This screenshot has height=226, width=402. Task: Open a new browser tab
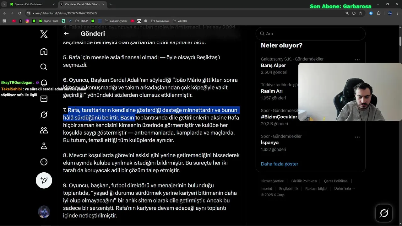pyautogui.click(x=111, y=4)
